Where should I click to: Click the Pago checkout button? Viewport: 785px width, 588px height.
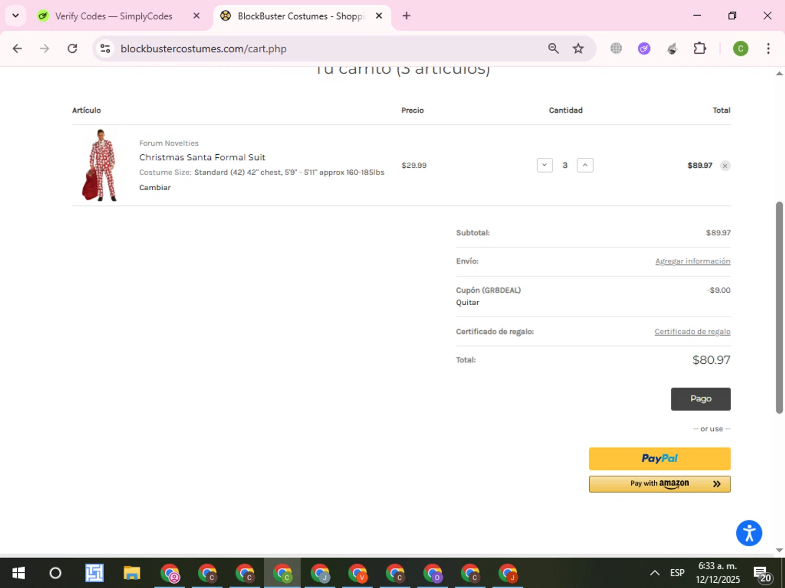pyautogui.click(x=701, y=399)
